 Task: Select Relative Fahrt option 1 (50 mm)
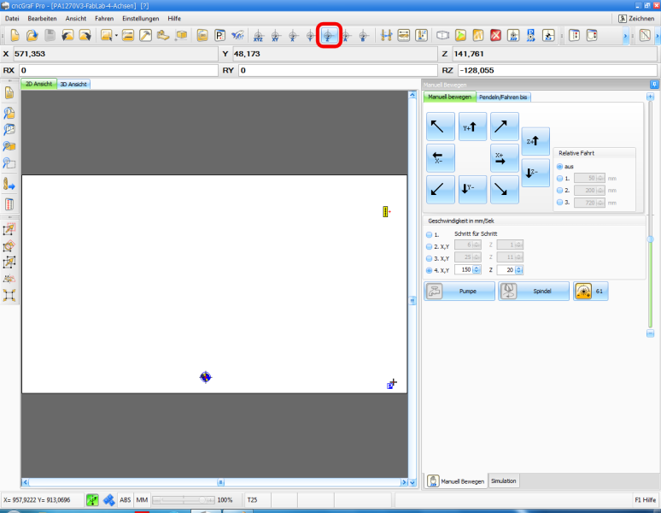pyautogui.click(x=560, y=178)
